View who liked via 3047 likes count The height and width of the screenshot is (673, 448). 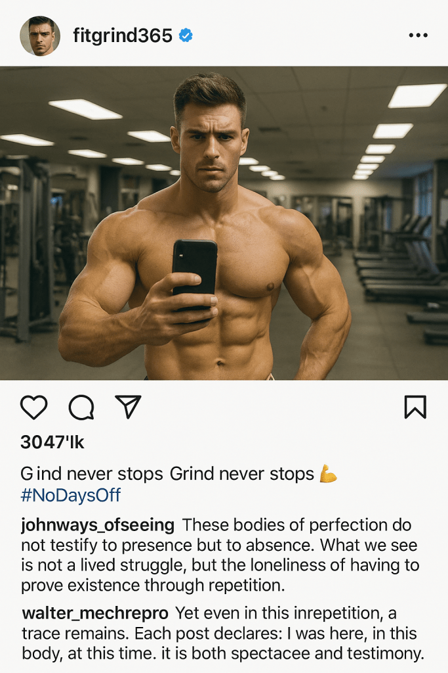pos(52,442)
